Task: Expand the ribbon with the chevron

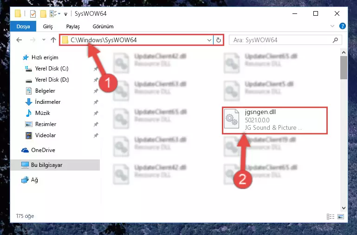Action: point(332,26)
